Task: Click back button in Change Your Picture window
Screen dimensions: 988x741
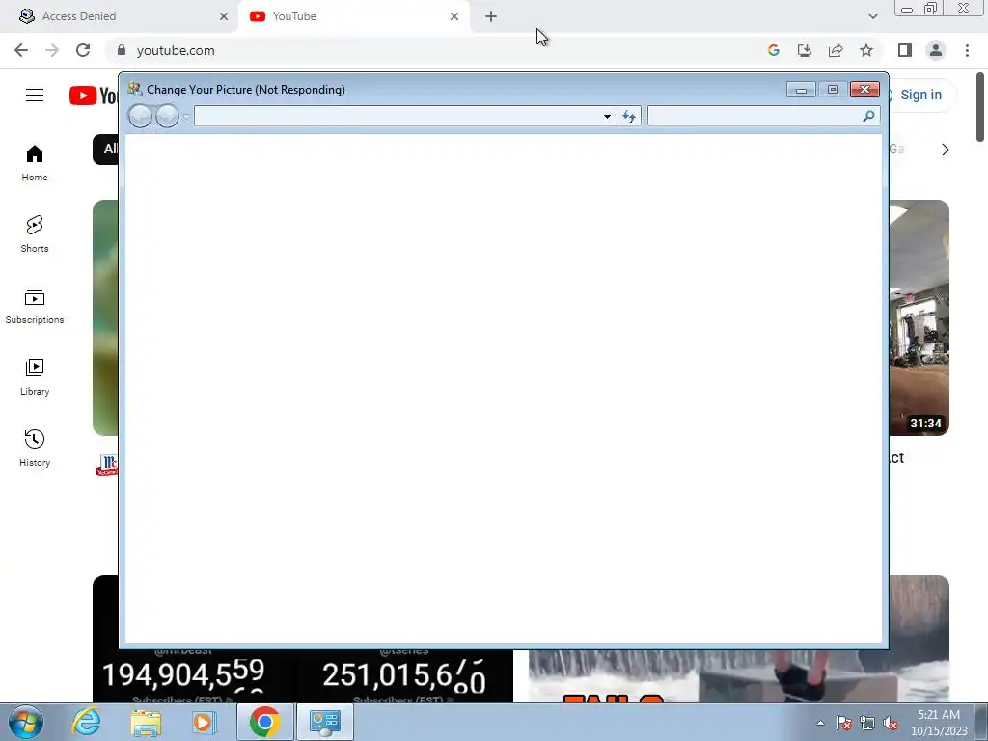Action: [141, 116]
